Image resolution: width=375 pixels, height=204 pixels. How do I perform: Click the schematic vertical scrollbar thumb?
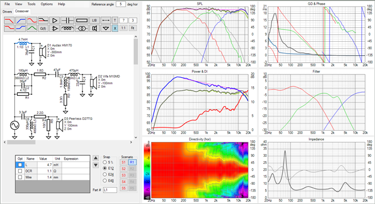tap(136, 51)
